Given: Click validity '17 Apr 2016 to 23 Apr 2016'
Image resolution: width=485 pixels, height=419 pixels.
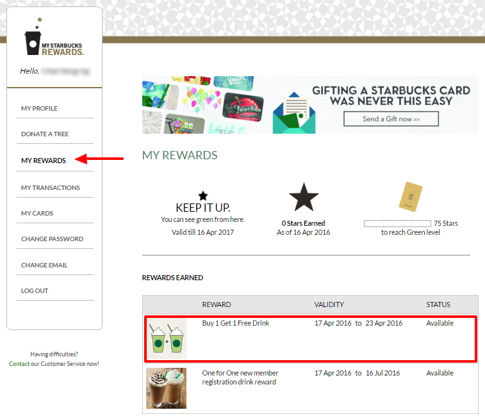Looking at the screenshot, I should point(359,323).
